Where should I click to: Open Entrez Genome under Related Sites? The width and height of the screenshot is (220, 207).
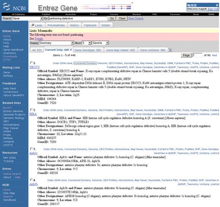coord(13,111)
